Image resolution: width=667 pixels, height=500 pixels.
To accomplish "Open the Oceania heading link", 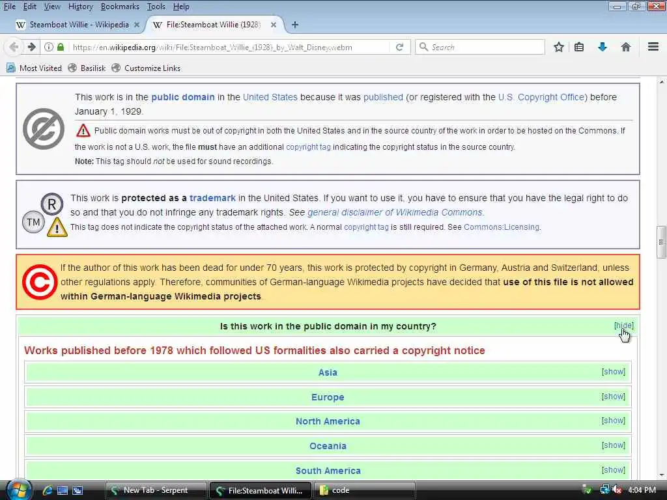I will 328,446.
